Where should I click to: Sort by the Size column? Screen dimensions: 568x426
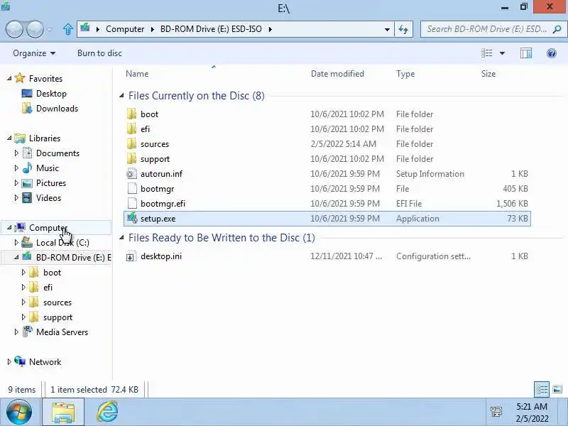click(x=488, y=74)
